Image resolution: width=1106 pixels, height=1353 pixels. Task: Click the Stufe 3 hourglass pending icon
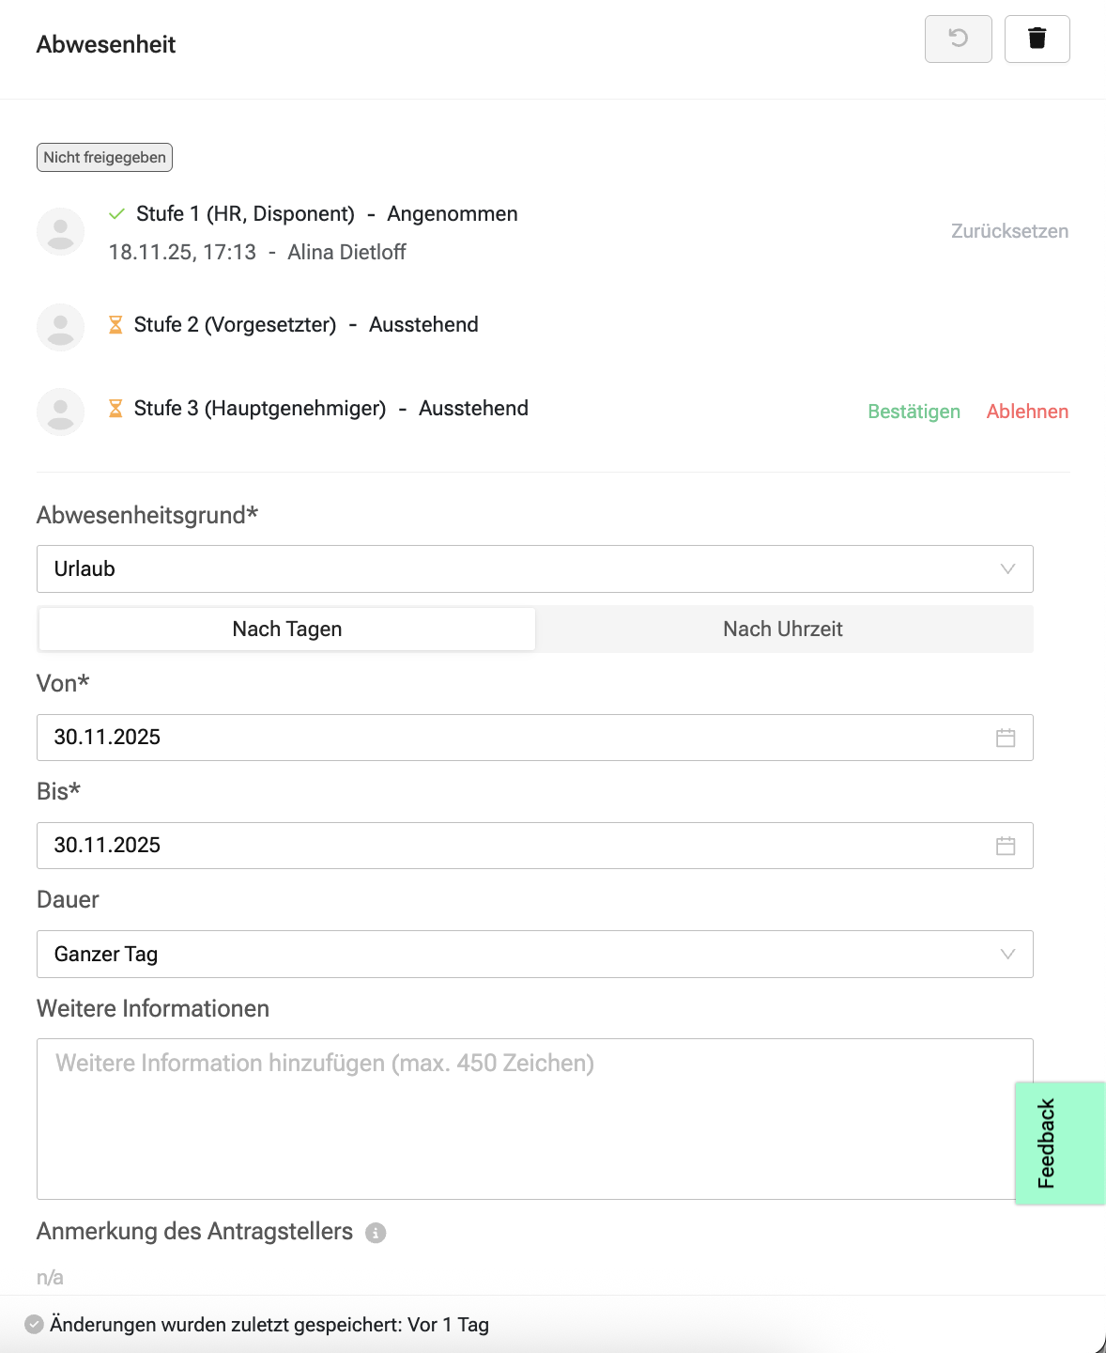tap(115, 409)
